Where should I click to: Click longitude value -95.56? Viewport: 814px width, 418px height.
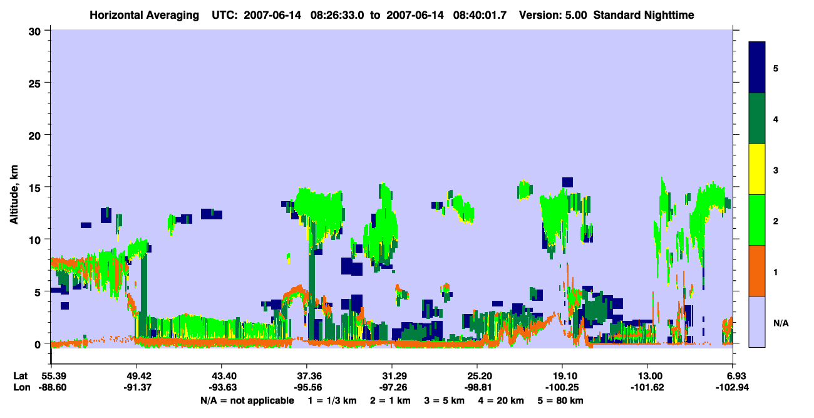[307, 387]
